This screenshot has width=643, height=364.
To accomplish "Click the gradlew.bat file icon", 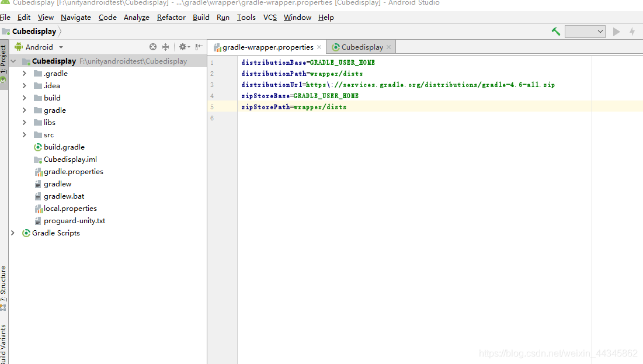I will point(38,196).
